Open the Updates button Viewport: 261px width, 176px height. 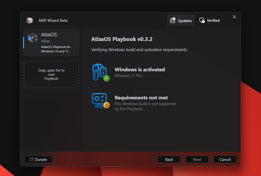(181, 20)
